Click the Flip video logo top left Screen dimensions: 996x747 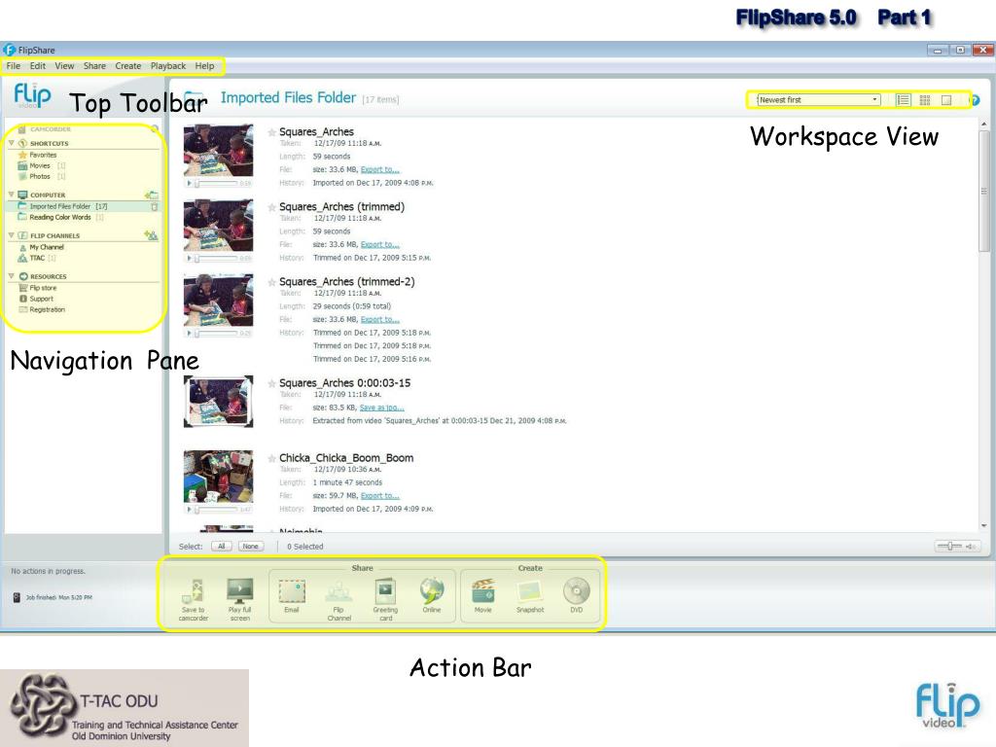pos(32,95)
